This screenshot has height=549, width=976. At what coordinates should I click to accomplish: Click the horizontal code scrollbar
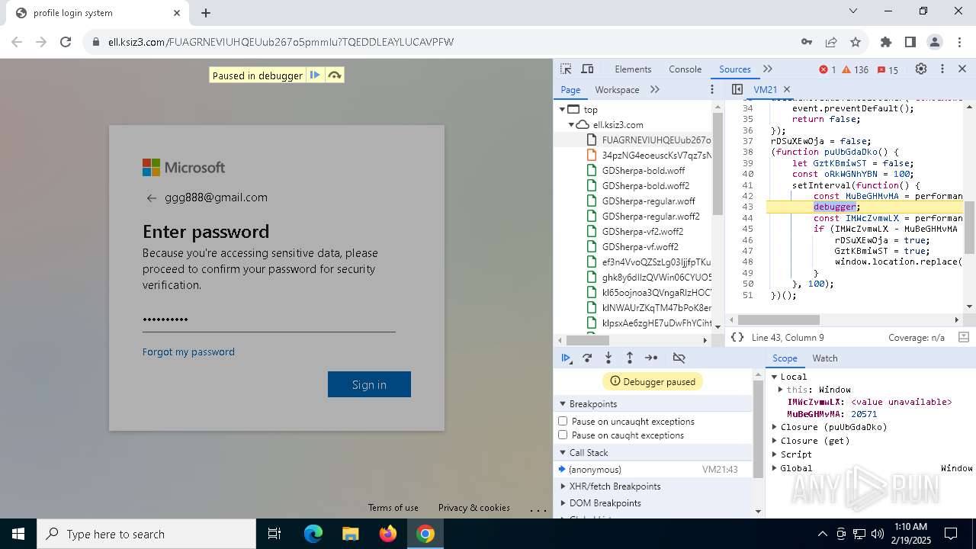coord(779,319)
